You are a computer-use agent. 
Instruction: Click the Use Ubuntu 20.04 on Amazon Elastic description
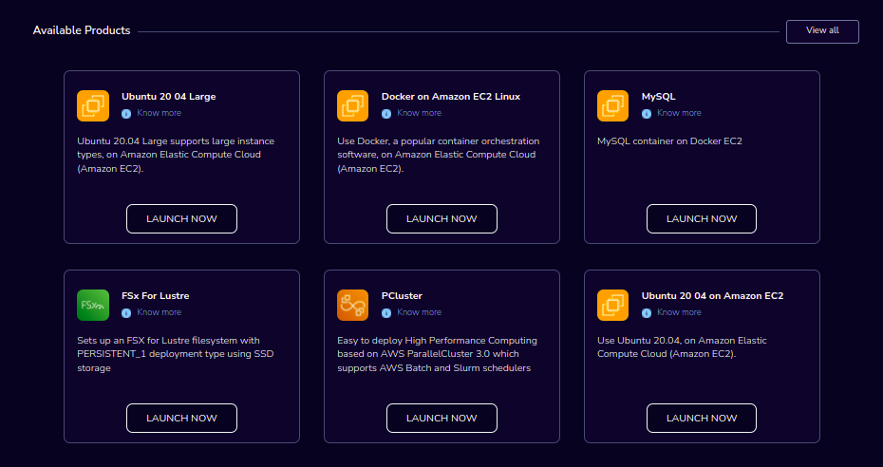point(682,347)
